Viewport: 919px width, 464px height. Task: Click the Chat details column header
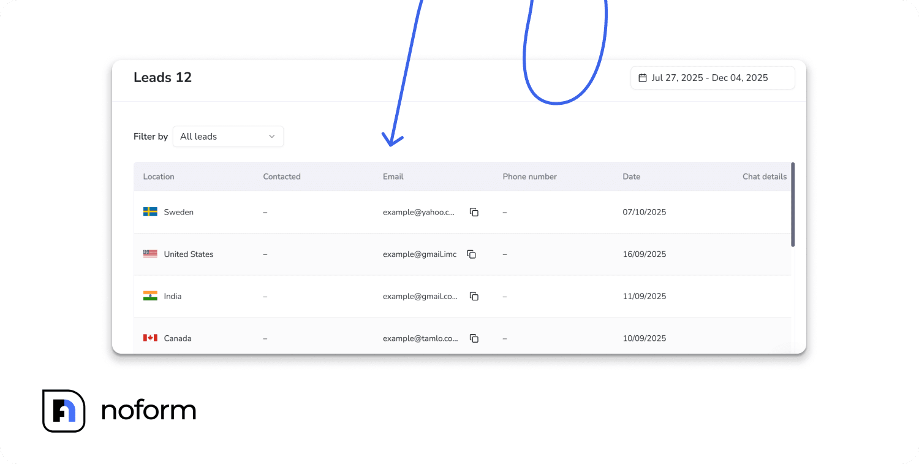point(764,177)
